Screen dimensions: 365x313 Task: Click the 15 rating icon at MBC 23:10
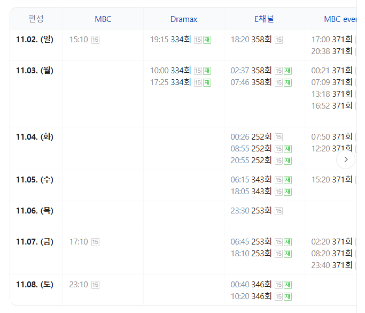pyautogui.click(x=95, y=285)
